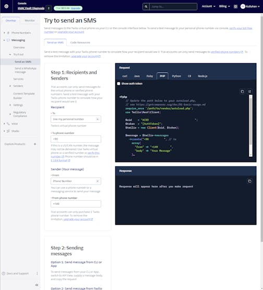
Task: Copy the request code snippet
Action: point(242,91)
